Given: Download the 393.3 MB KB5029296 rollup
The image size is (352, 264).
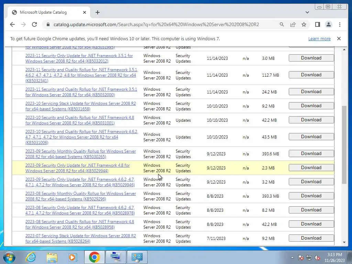Looking at the screenshot, I should coord(311,196).
